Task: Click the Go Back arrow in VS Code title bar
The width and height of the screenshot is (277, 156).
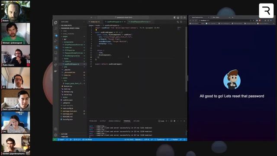Action: coord(91,17)
